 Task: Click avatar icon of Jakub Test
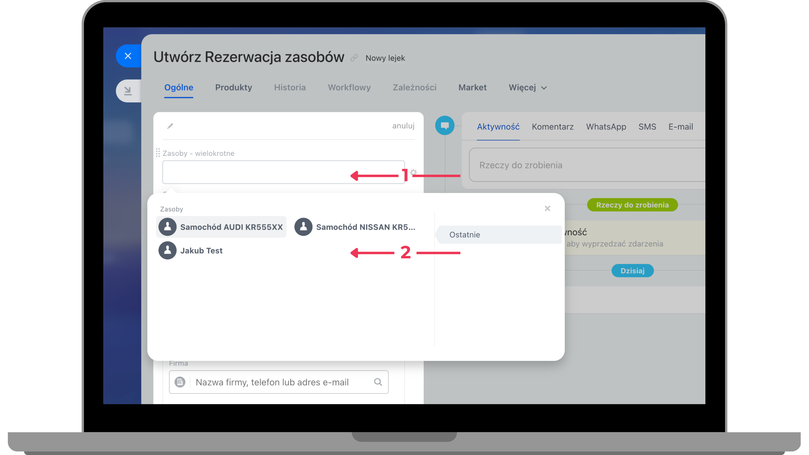click(167, 250)
